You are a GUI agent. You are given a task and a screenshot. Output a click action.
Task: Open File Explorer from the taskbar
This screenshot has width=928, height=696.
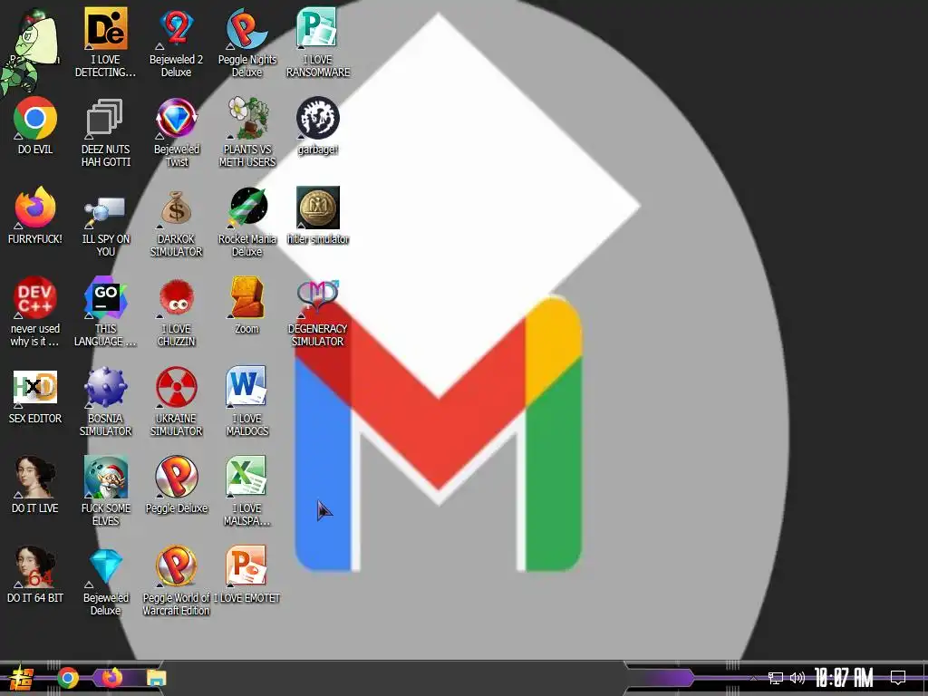[x=156, y=678]
